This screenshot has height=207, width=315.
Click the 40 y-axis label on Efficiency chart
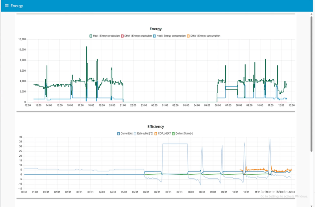[x=20, y=137]
